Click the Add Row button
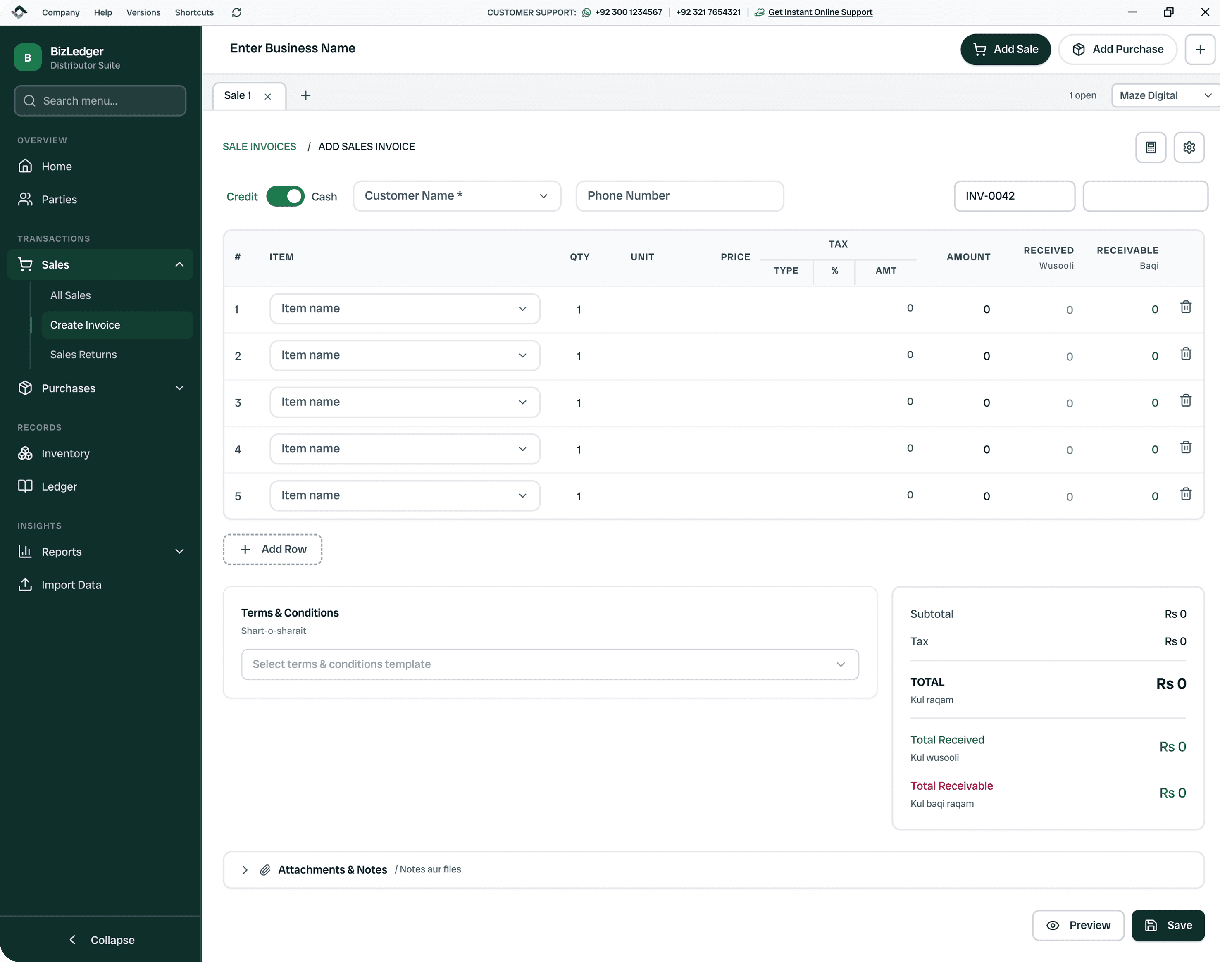 [273, 549]
